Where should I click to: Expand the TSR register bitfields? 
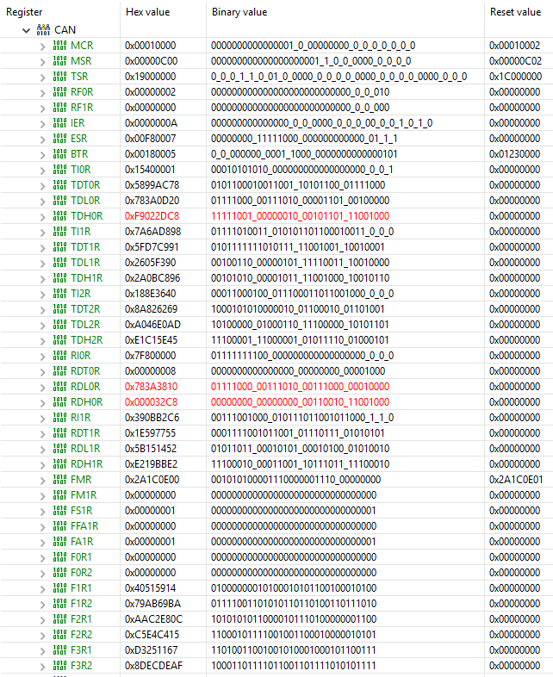tap(42, 78)
